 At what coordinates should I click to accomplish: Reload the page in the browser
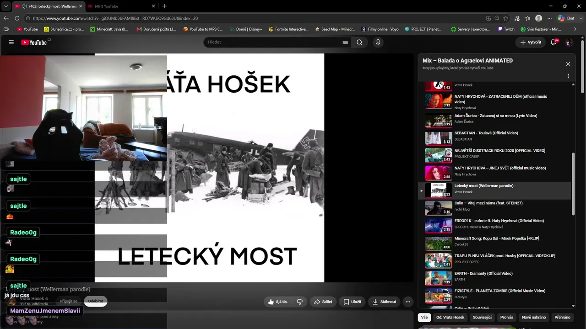pos(17,18)
